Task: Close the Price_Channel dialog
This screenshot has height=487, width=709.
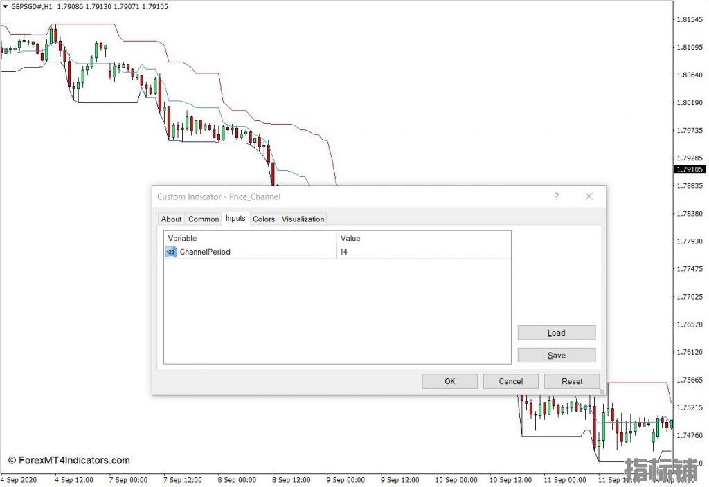Action: (589, 196)
